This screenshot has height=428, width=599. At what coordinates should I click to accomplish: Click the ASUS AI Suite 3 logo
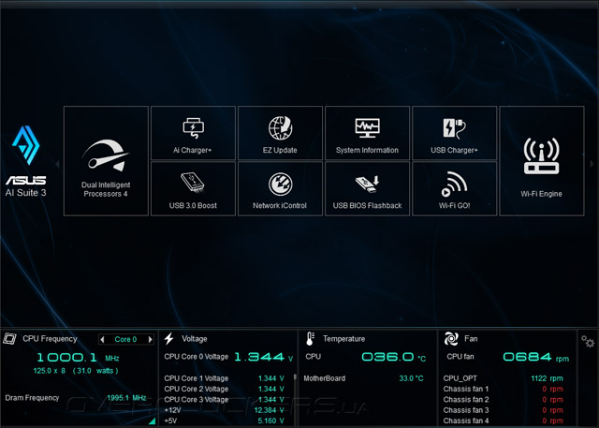(x=25, y=161)
